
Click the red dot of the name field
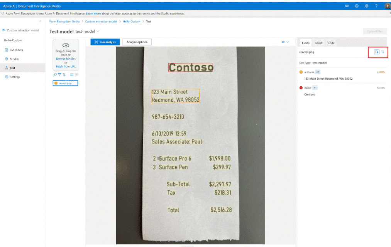(301, 88)
